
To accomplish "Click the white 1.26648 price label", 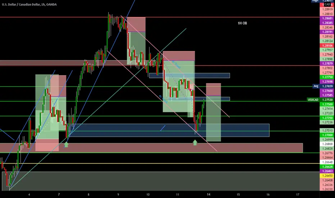I will (327, 162).
